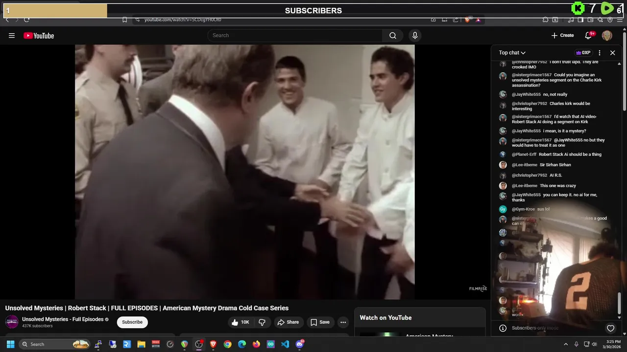627x352 pixels.
Task: Open the live chat three-dot menu
Action: [x=600, y=53]
